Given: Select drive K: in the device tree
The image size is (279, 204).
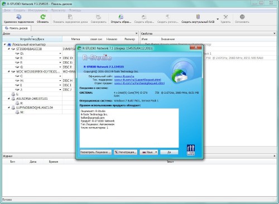Looking at the screenshot, I should click(x=22, y=103).
